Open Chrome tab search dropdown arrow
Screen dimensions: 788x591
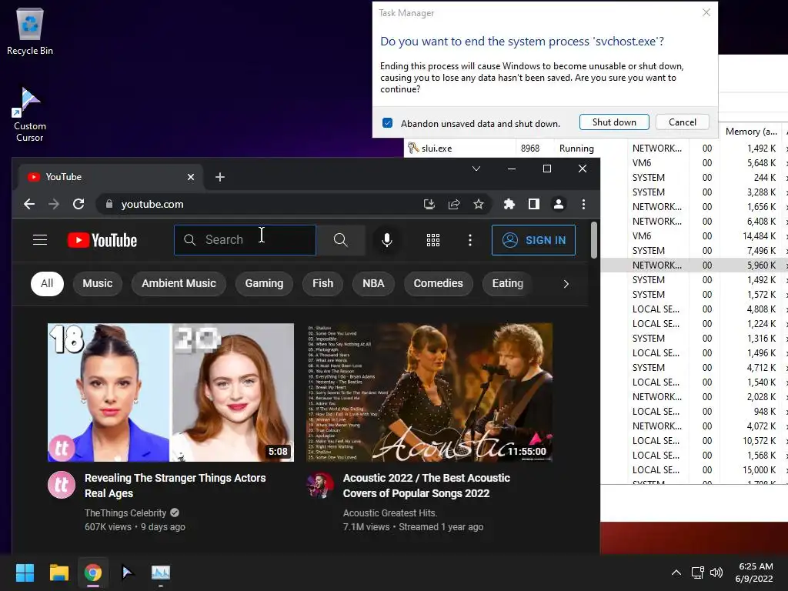[476, 169]
